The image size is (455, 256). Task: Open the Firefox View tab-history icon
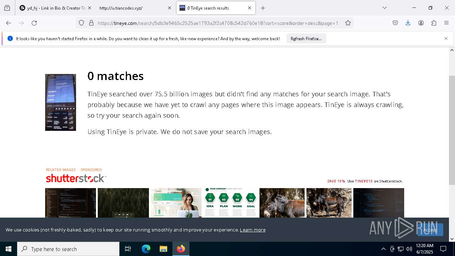pyautogui.click(x=7, y=8)
